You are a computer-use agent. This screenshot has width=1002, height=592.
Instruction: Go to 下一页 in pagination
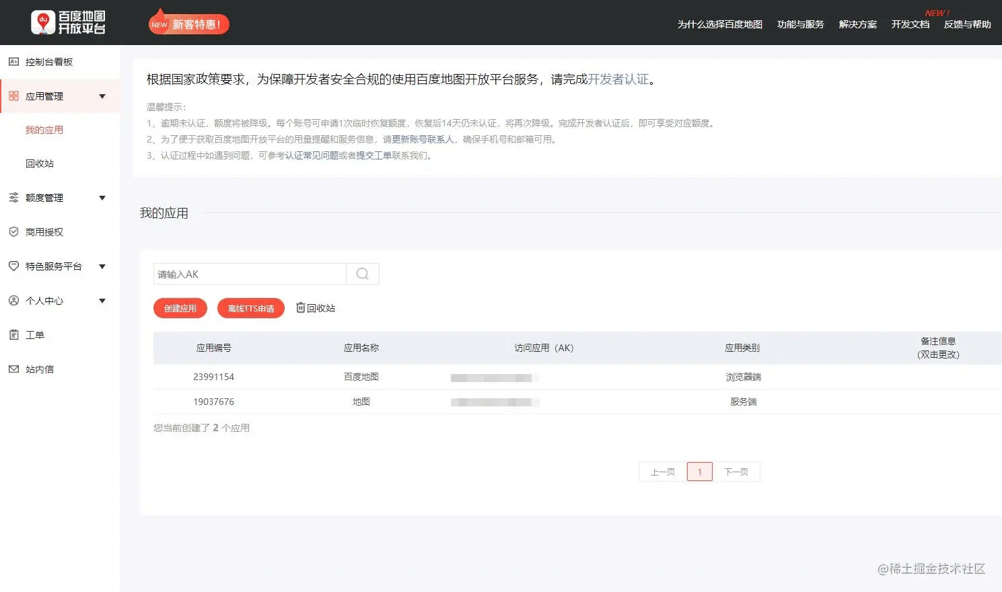[x=736, y=472]
